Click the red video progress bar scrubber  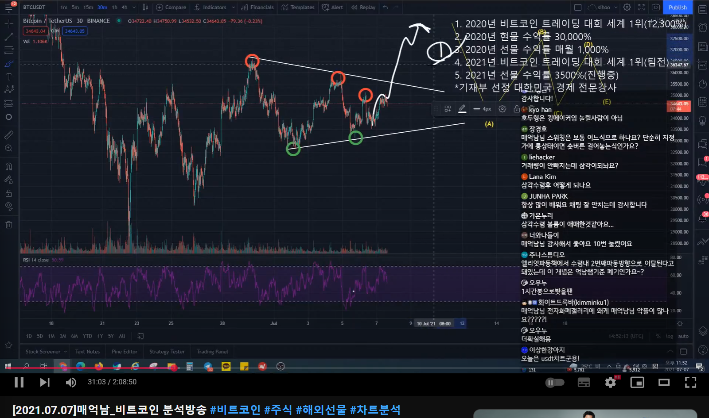click(174, 368)
